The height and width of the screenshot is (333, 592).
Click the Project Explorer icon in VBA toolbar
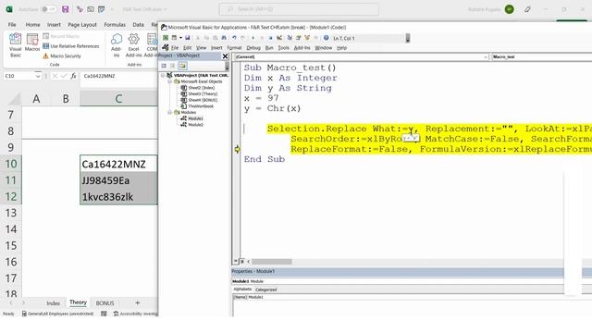tap(290, 38)
